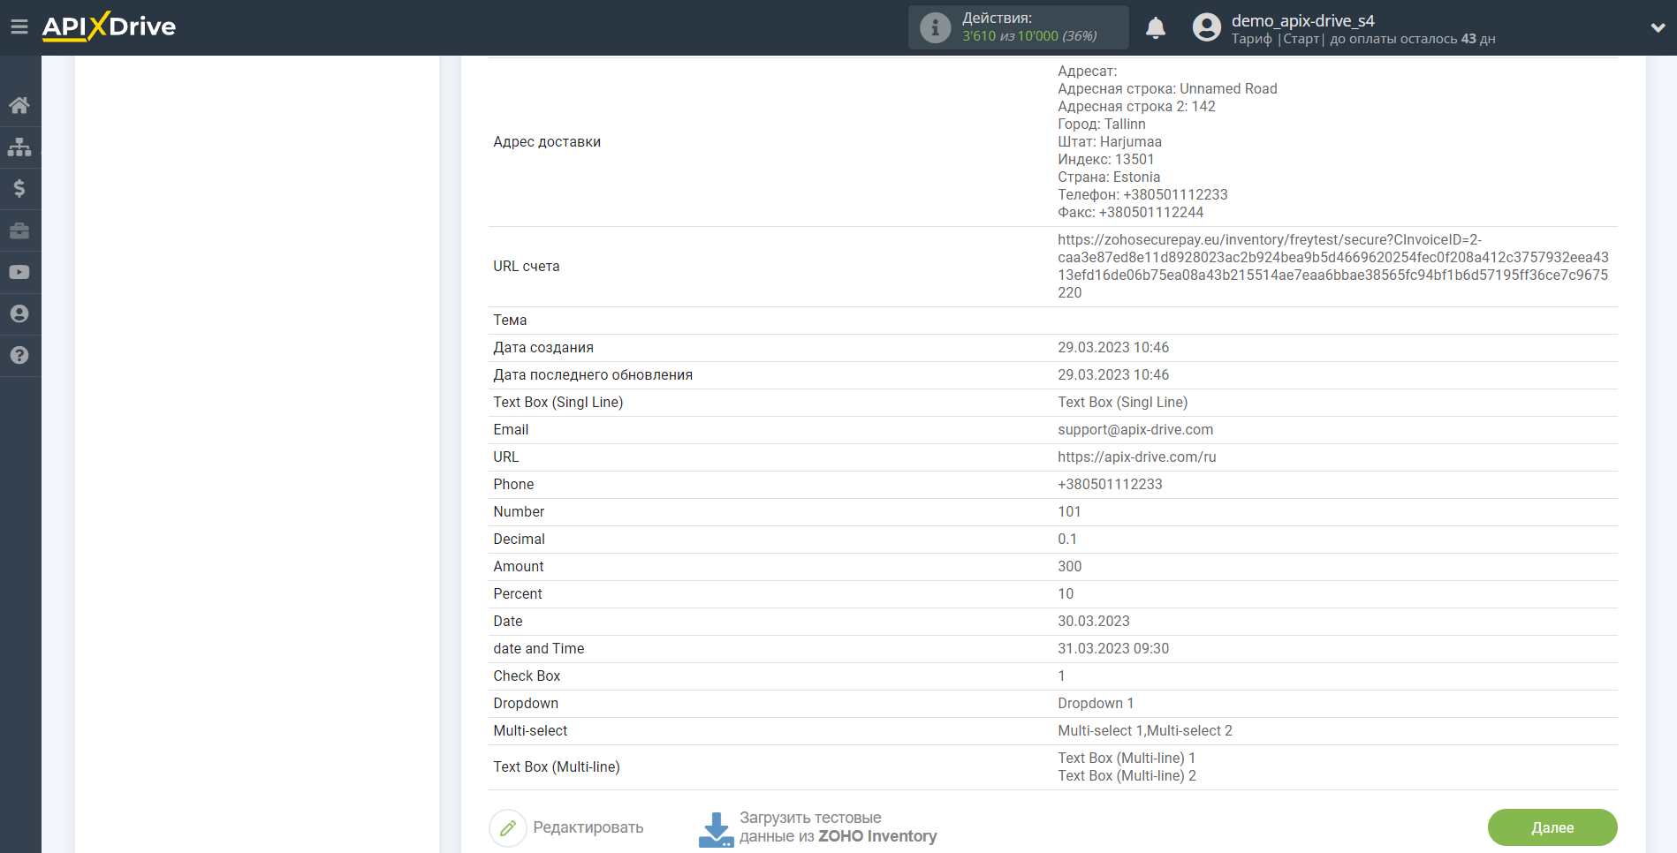
Task: Click the green Далее button
Action: coord(1552,827)
